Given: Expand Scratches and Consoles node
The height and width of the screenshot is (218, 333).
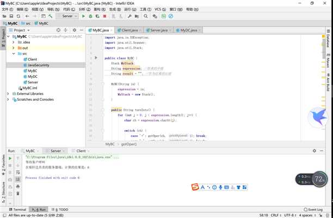Looking at the screenshot, I should [x=8, y=100].
